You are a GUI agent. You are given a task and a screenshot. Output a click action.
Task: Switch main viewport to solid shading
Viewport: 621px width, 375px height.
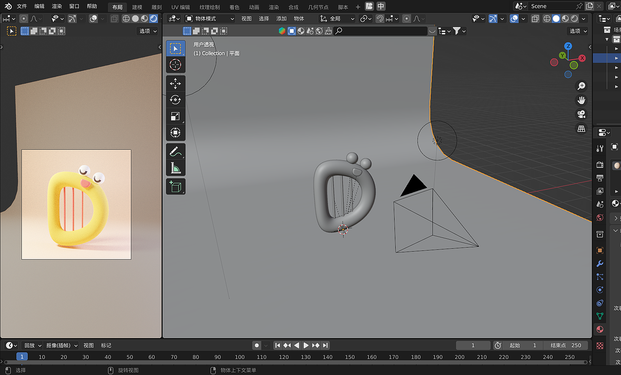[x=556, y=18]
